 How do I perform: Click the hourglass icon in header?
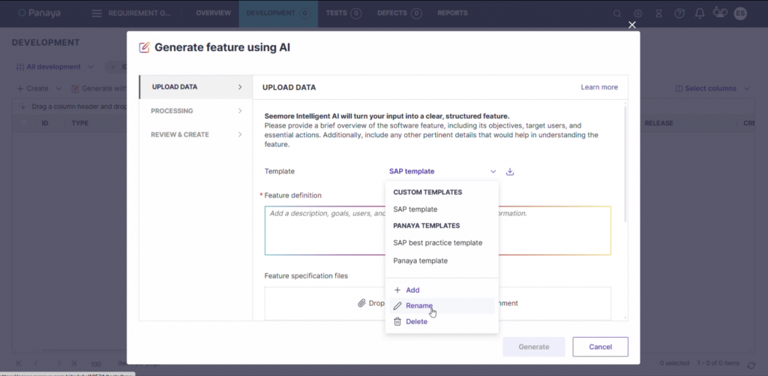pos(658,14)
